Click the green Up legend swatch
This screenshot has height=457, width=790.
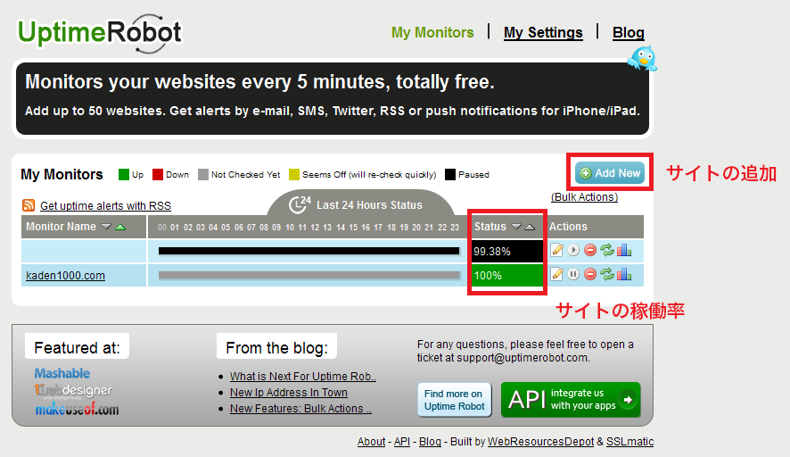(x=124, y=175)
